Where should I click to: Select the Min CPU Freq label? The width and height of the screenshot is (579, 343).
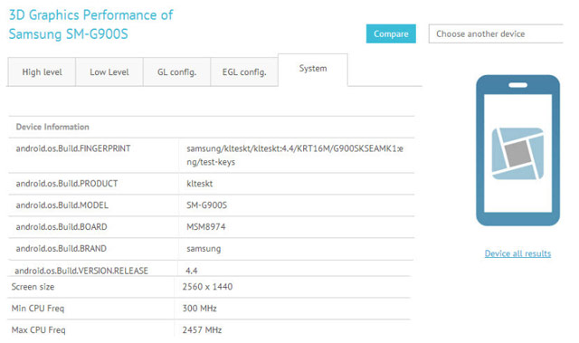click(38, 309)
